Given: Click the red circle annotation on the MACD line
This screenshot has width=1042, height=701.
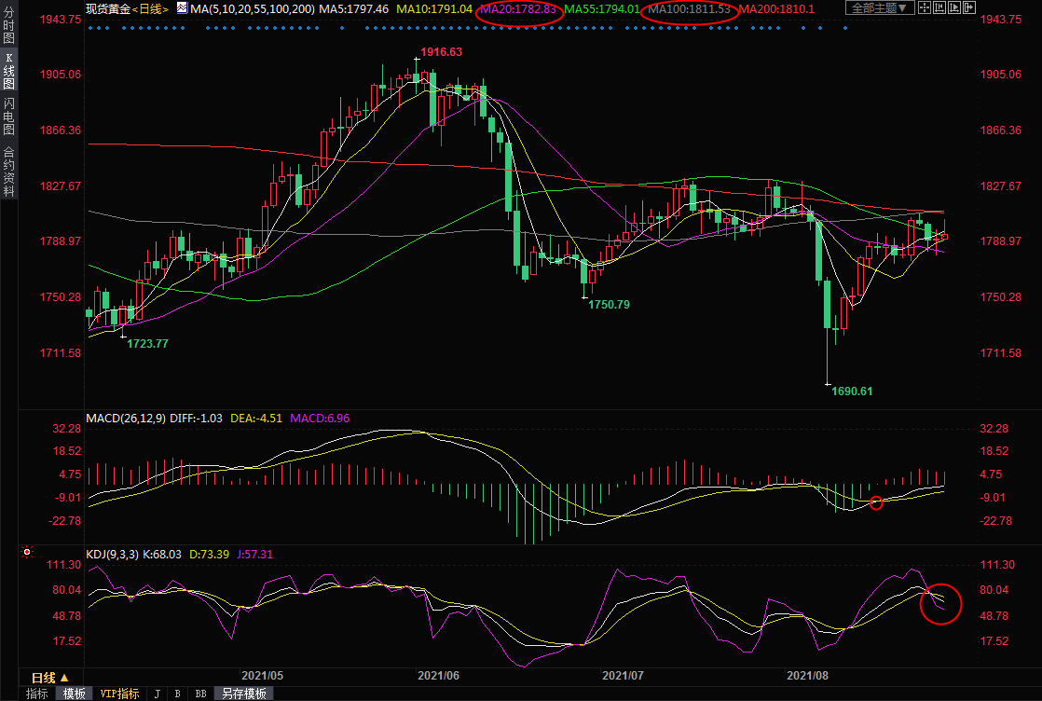Looking at the screenshot, I should point(875,503).
